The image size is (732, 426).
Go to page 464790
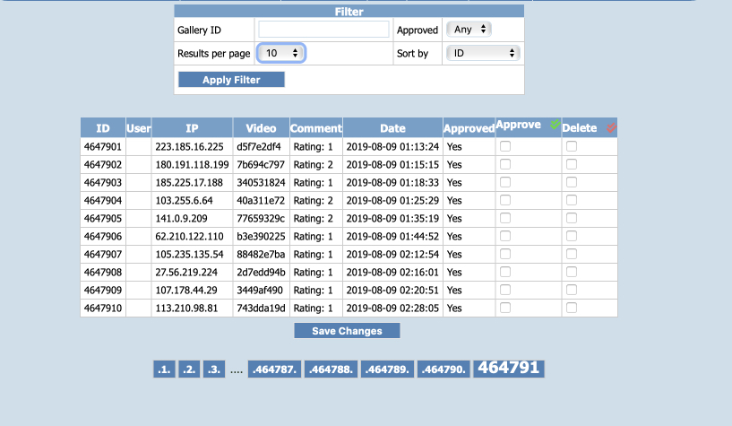click(x=444, y=369)
